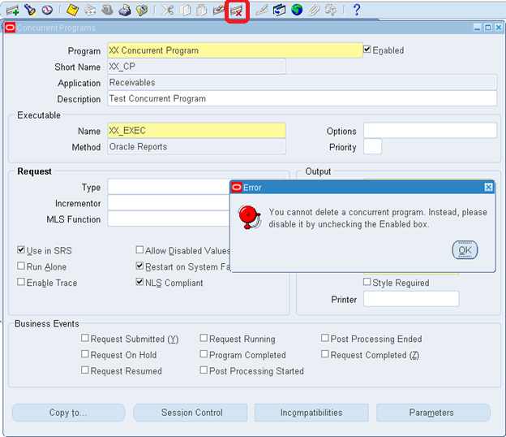Image resolution: width=506 pixels, height=437 pixels.
Task: Close the Error dialog with X
Action: coord(489,187)
